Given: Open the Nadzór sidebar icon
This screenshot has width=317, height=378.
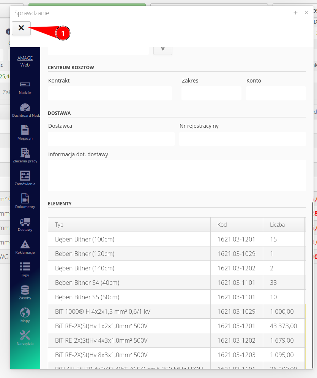Looking at the screenshot, I should click(25, 84).
